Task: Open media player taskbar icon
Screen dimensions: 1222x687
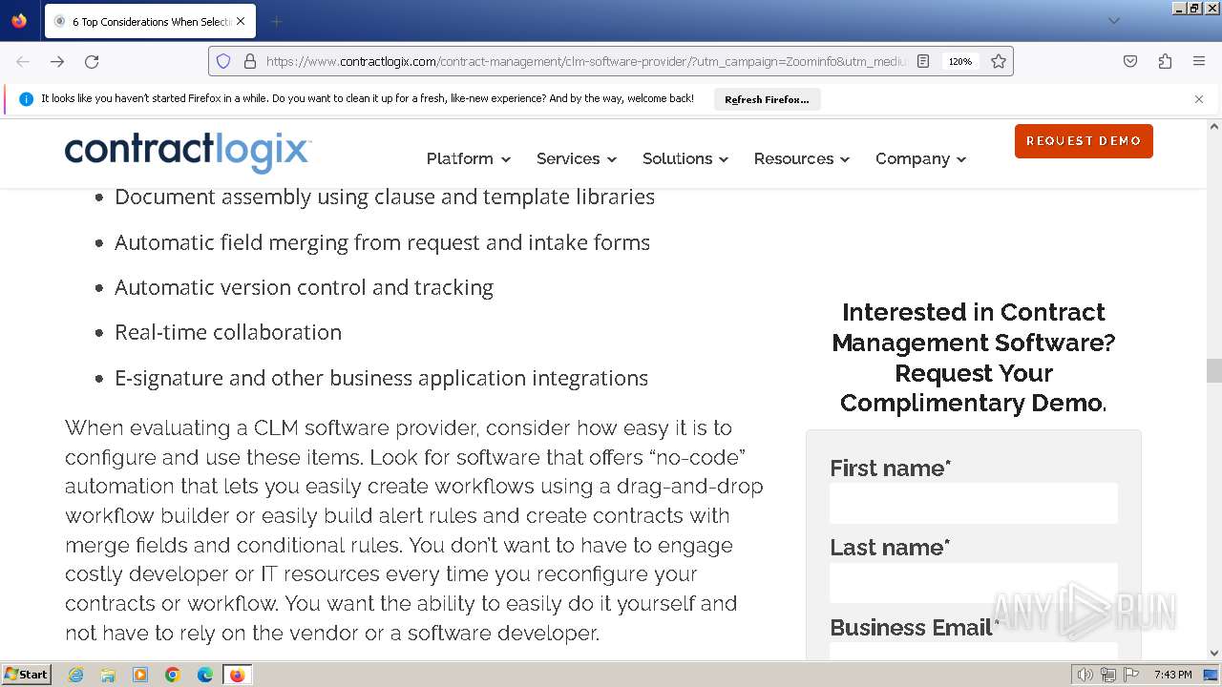Action: [140, 675]
